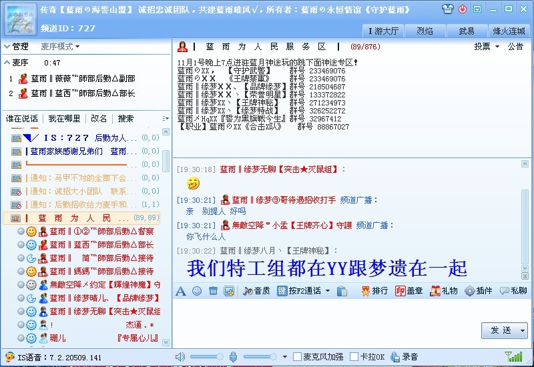Toggle the radio circle beside 蓝雨‖缘梦晴儿 user
534x367 pixels.
[x=21, y=298]
